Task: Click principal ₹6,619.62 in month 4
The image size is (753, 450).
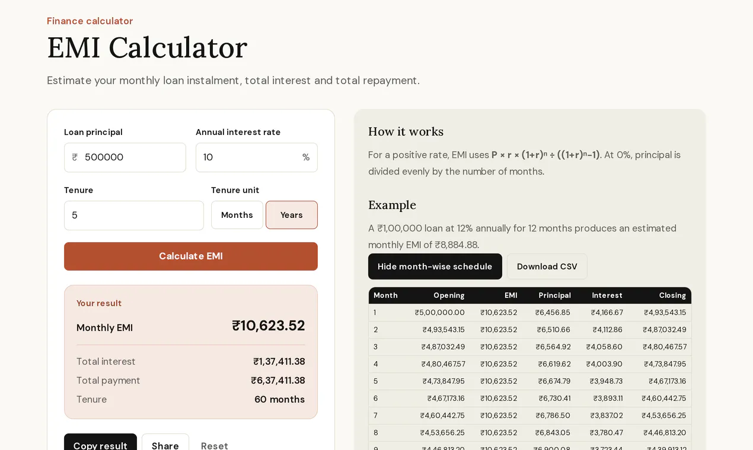Action: [x=554, y=364]
